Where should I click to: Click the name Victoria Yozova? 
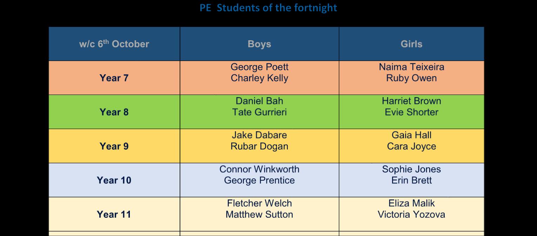tap(411, 214)
